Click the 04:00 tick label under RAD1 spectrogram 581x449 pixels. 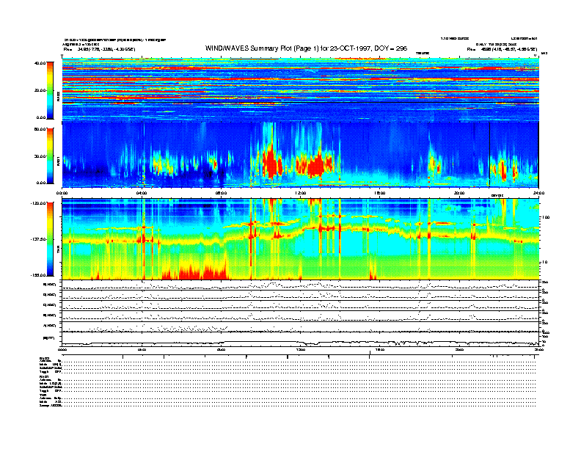pyautogui.click(x=142, y=193)
